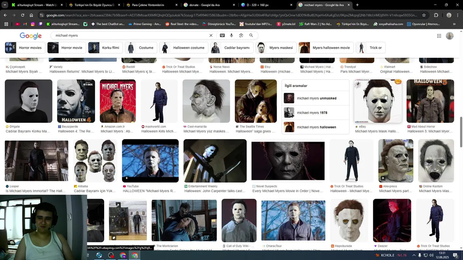Open the Halloween 4 poster thumbnail
463x260 pixels.
(x=76, y=101)
